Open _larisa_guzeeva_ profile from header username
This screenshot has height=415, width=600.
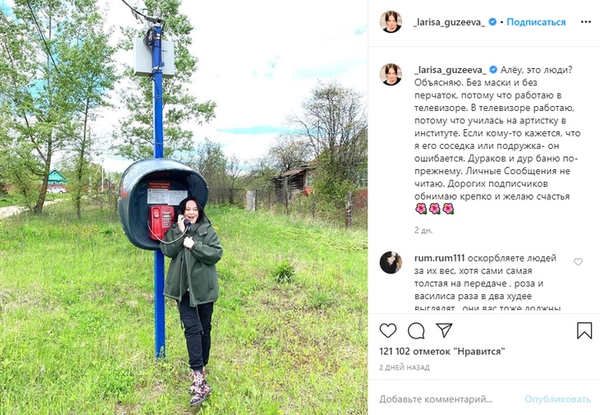(x=450, y=22)
